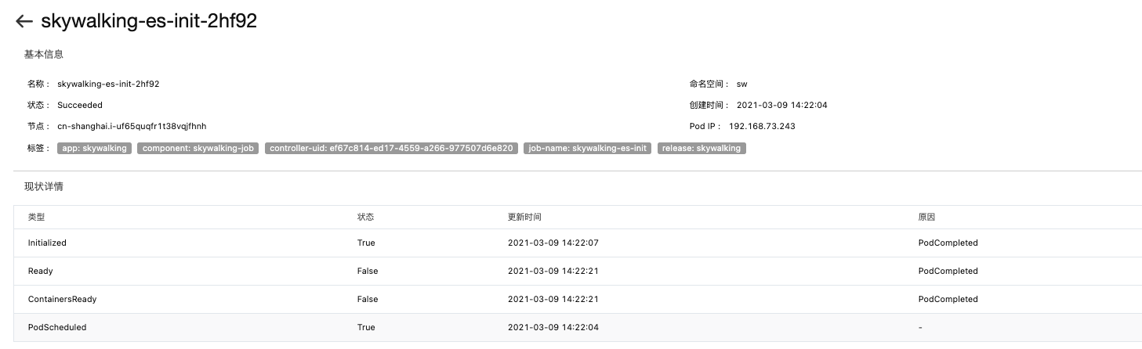
Task: Click the name value skywalking-es-init-2hf92
Action: click(x=108, y=84)
